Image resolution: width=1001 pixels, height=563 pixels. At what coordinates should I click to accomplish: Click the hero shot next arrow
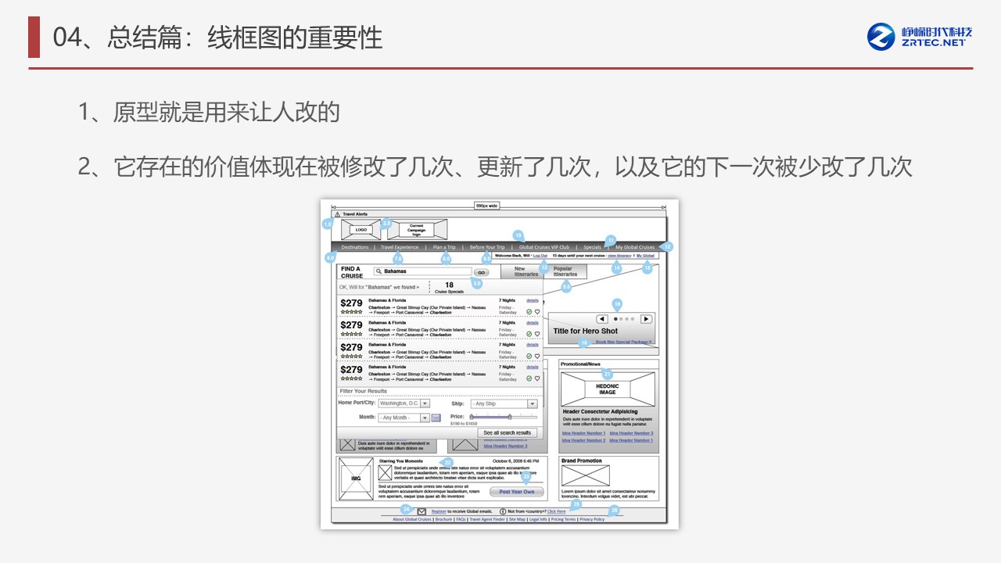646,318
